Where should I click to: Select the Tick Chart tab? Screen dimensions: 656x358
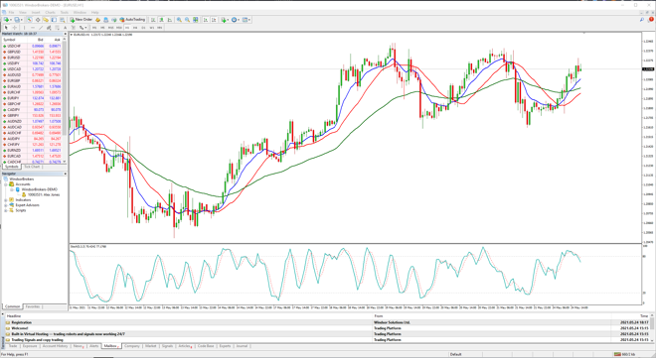[x=32, y=167]
